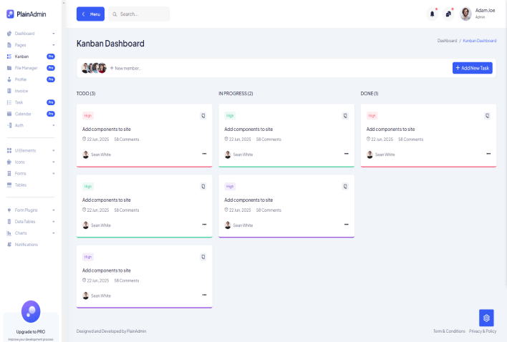Select Invoice in the sidebar
507x342 pixels.
pos(21,91)
